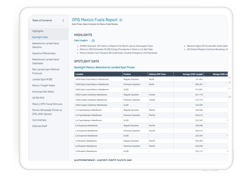Collapse the Table of Contents panel
Image resolution: width=251 pixels, height=176 pixels.
pyautogui.click(x=63, y=21)
